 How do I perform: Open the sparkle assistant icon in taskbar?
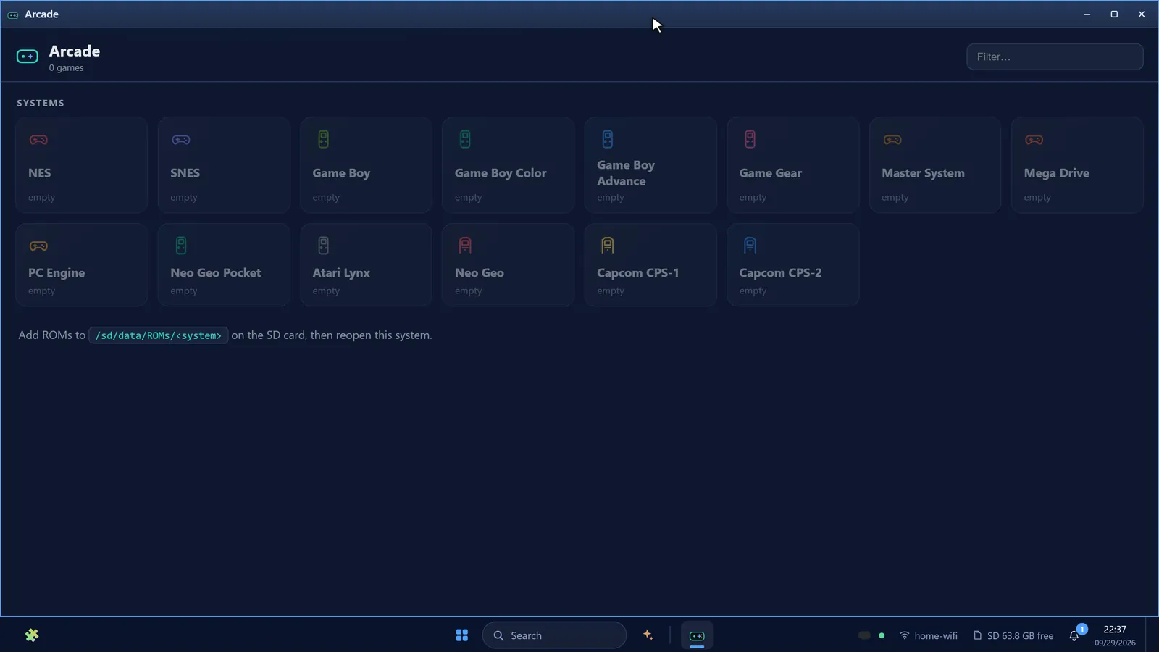click(x=648, y=635)
